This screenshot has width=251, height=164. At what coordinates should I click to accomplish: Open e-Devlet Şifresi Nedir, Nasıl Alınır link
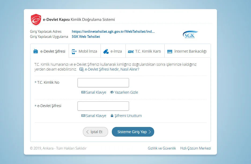(x=109, y=69)
